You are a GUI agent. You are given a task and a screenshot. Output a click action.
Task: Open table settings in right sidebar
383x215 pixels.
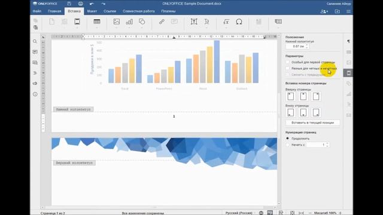pyautogui.click(x=348, y=52)
